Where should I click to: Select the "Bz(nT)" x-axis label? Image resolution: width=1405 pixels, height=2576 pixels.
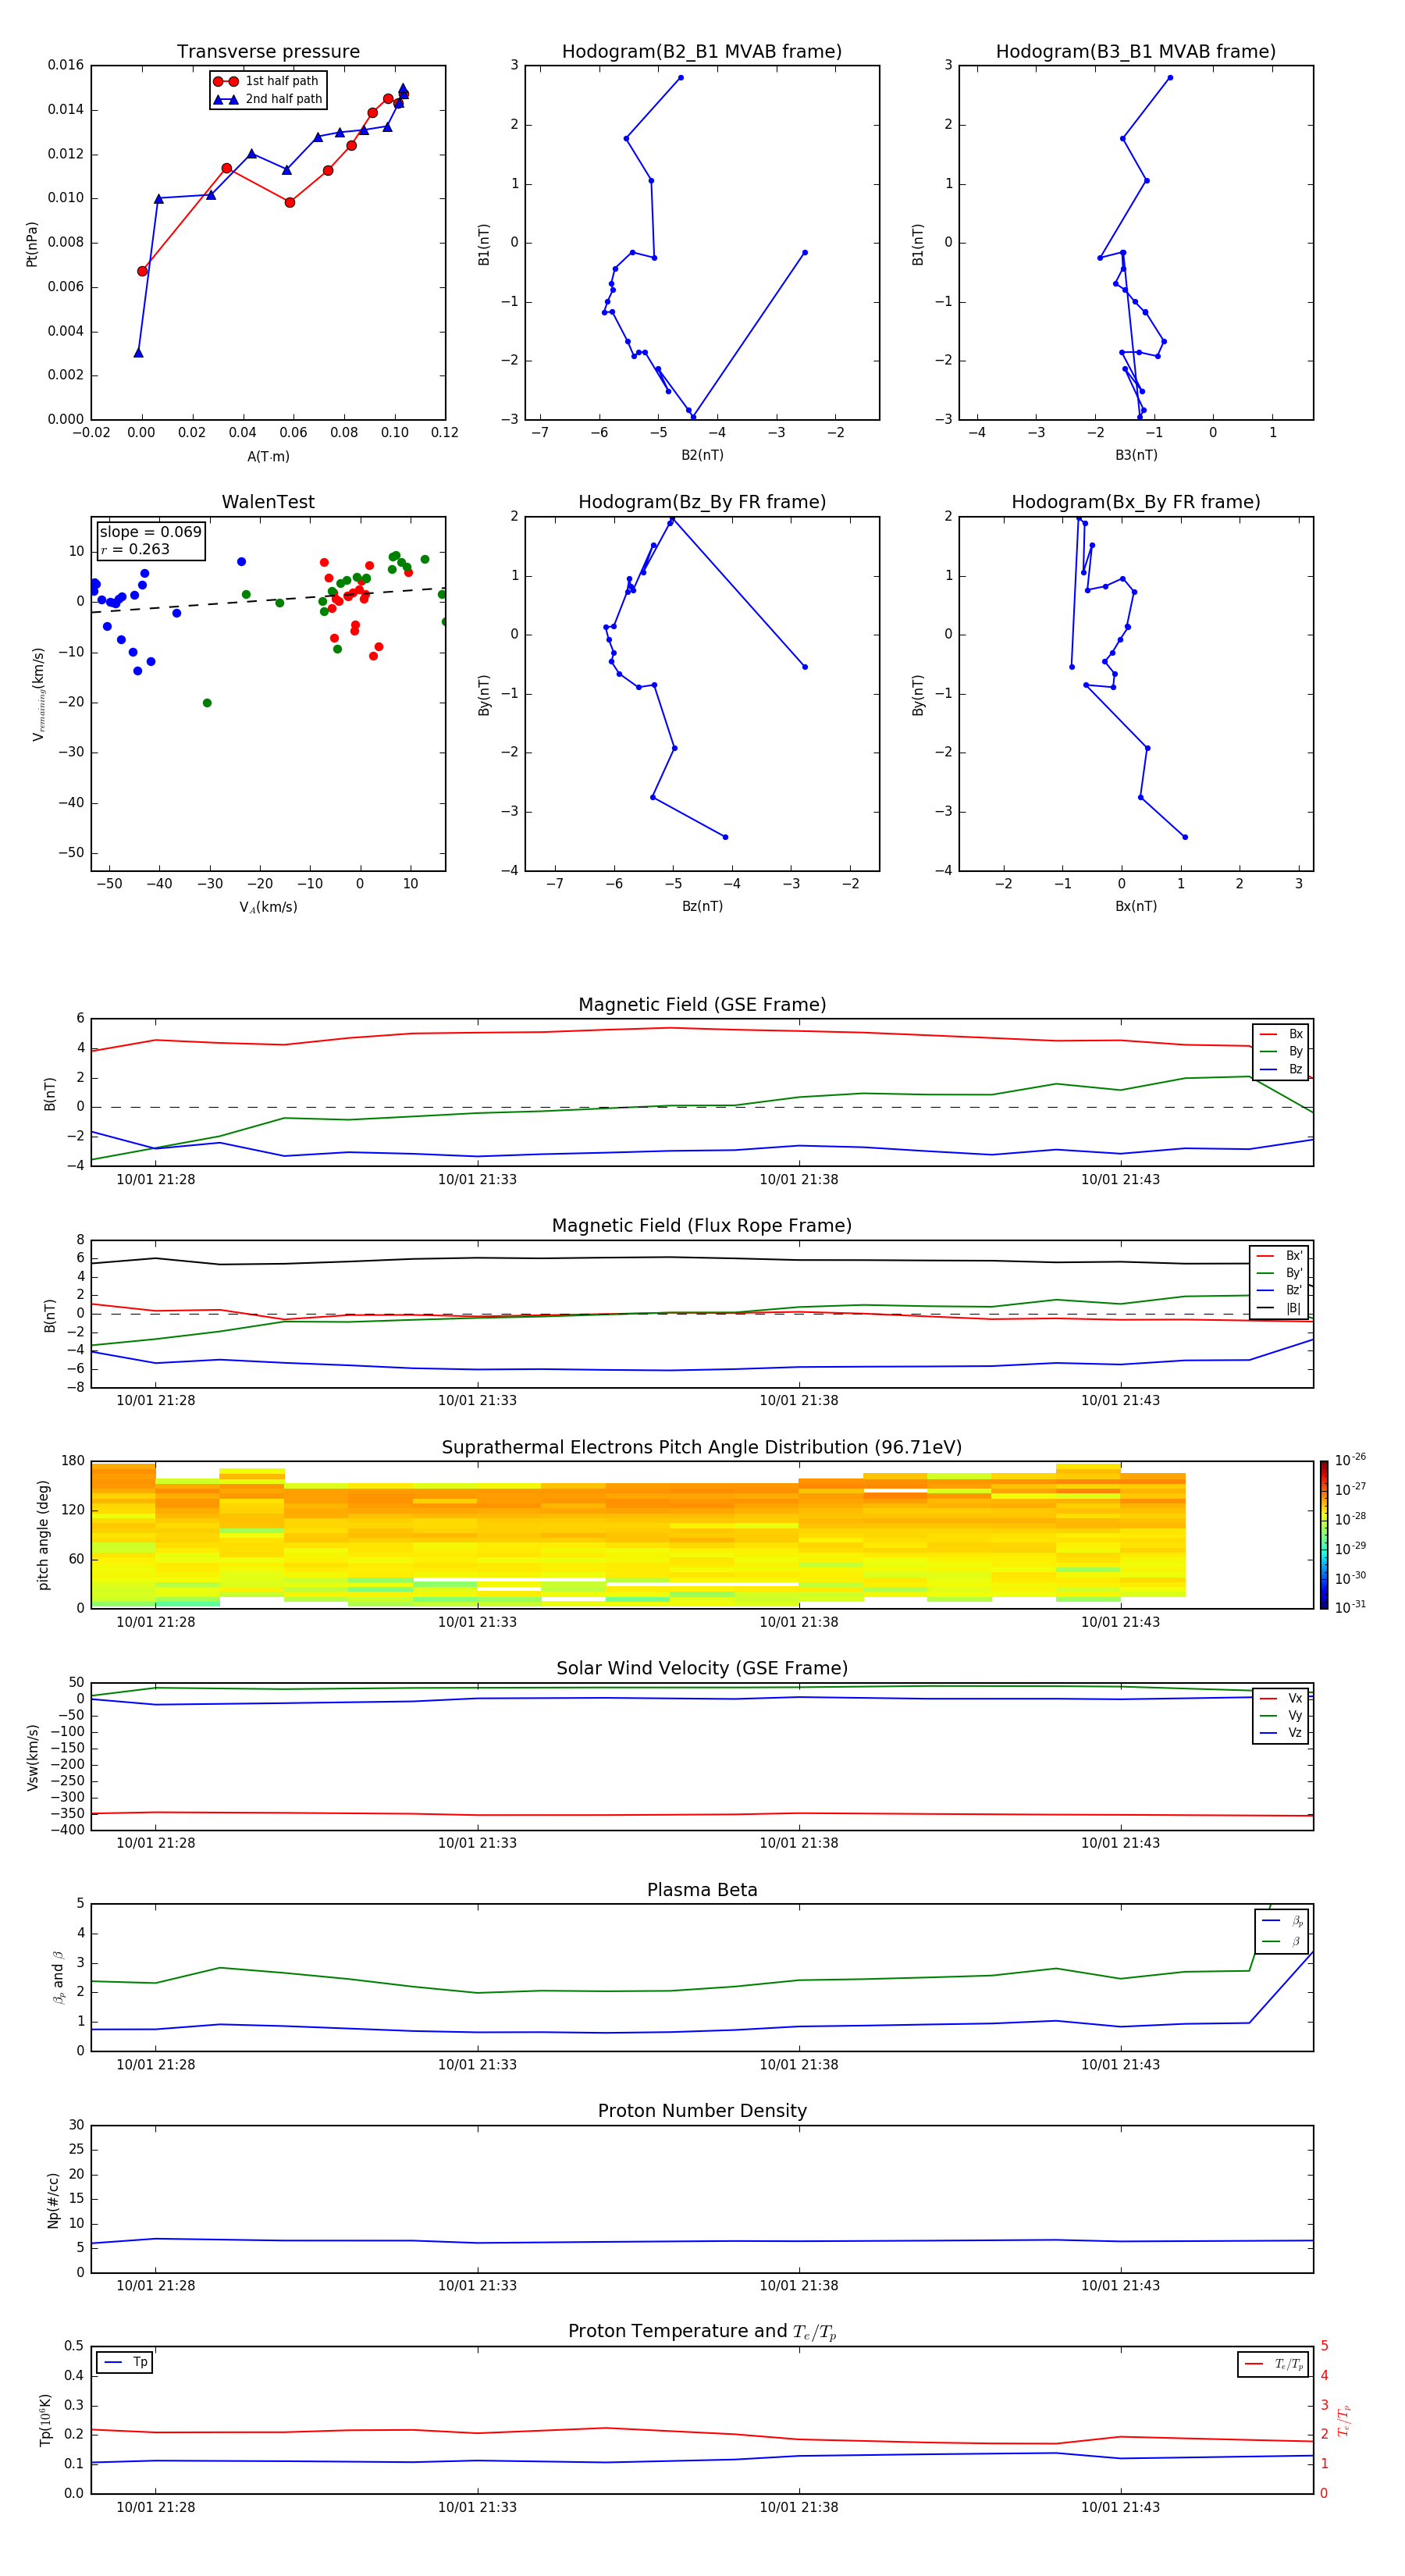(702, 906)
